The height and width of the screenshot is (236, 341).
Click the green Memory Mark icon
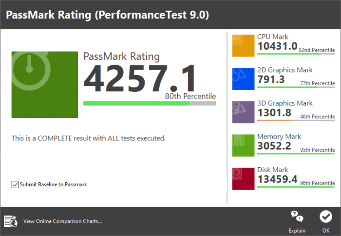pos(244,145)
